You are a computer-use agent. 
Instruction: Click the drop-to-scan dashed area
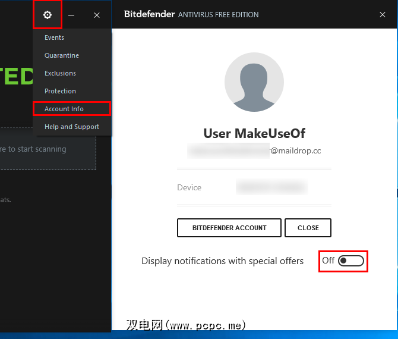click(x=48, y=149)
